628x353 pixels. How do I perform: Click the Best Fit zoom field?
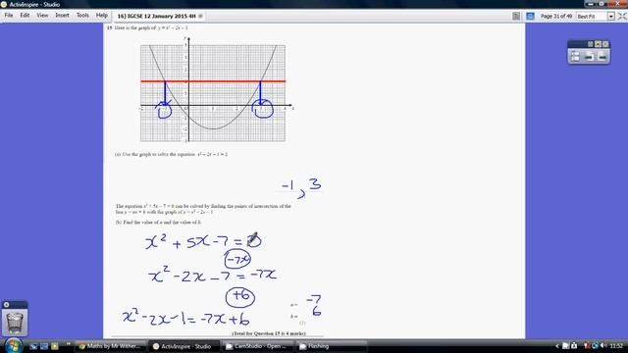point(592,17)
